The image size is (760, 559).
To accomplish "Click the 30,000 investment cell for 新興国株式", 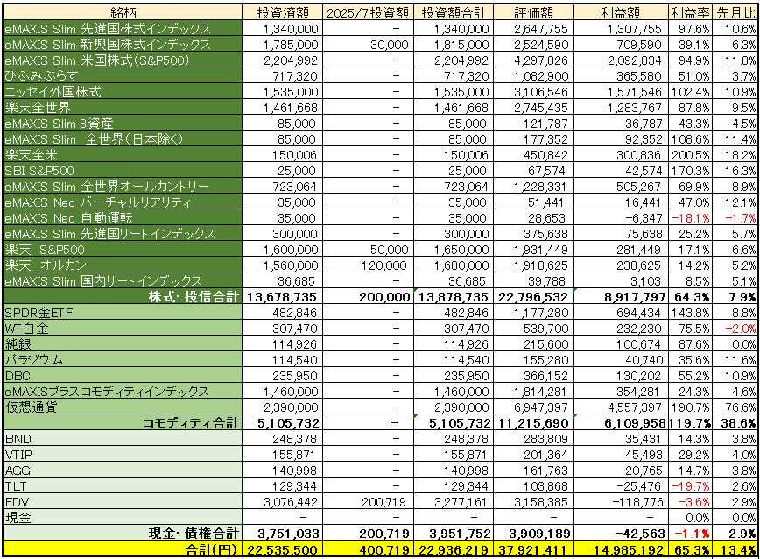I will (x=368, y=45).
